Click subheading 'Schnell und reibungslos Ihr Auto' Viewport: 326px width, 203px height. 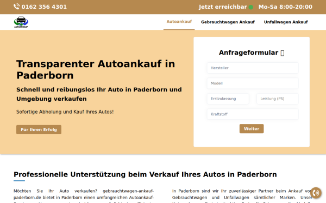tap(99, 94)
